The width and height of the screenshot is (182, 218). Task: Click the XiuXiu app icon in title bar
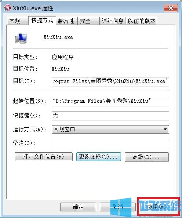(x=7, y=8)
